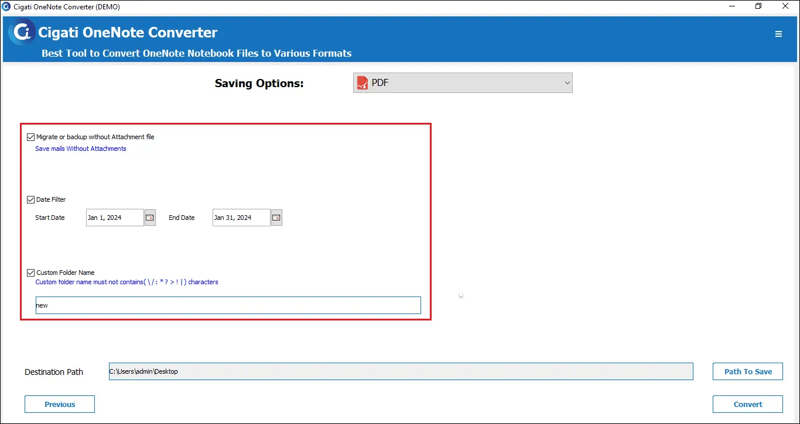
Task: Open the hamburger menu icon in header
Action: (x=778, y=34)
